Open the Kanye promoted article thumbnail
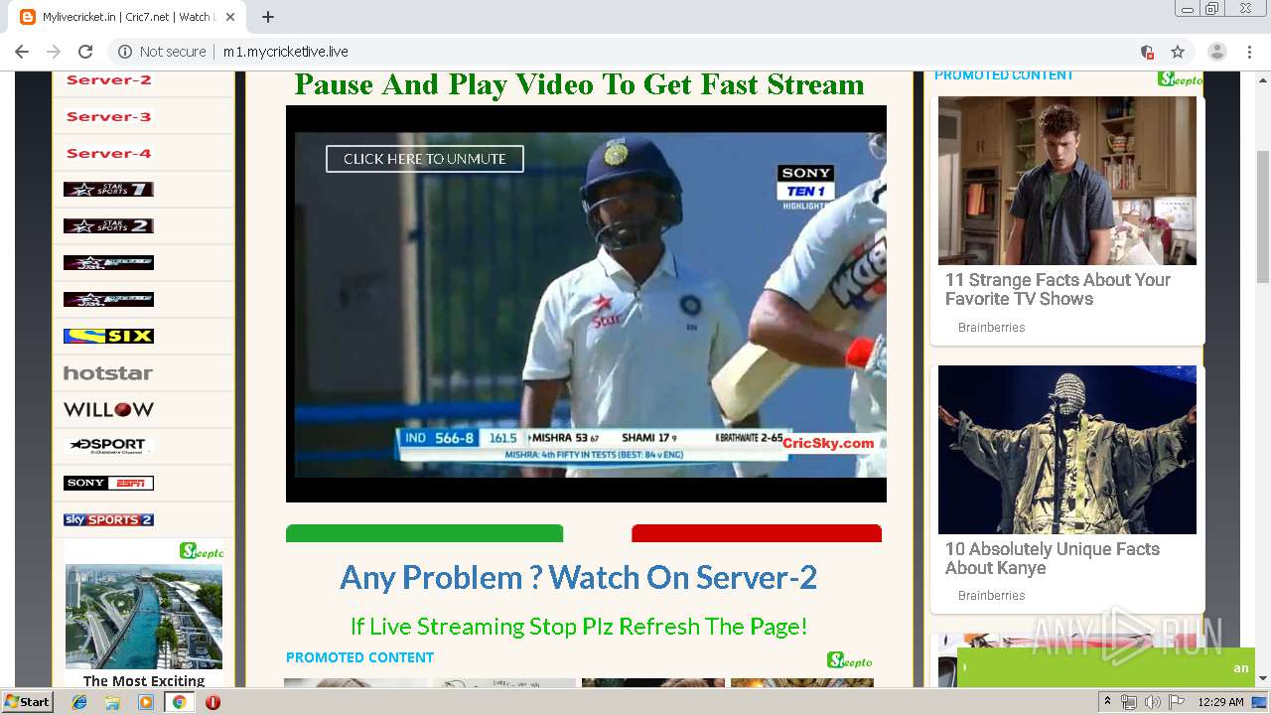Screen dimensions: 1271x715 [x=1067, y=450]
